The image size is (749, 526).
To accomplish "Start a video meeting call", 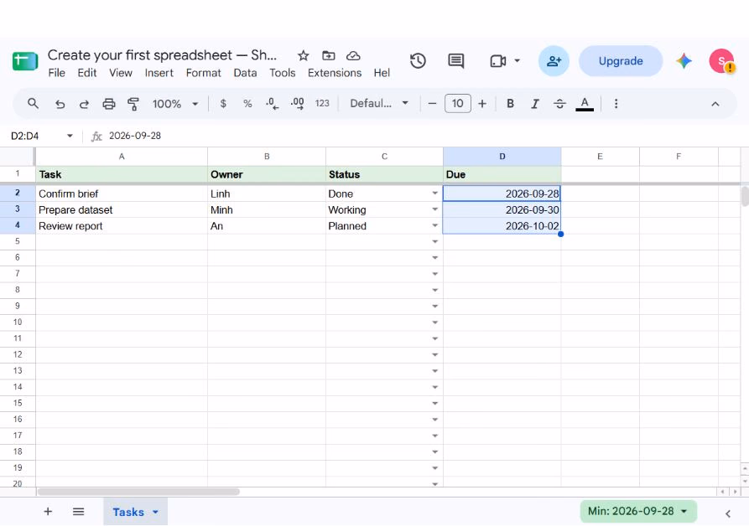I will [x=497, y=61].
